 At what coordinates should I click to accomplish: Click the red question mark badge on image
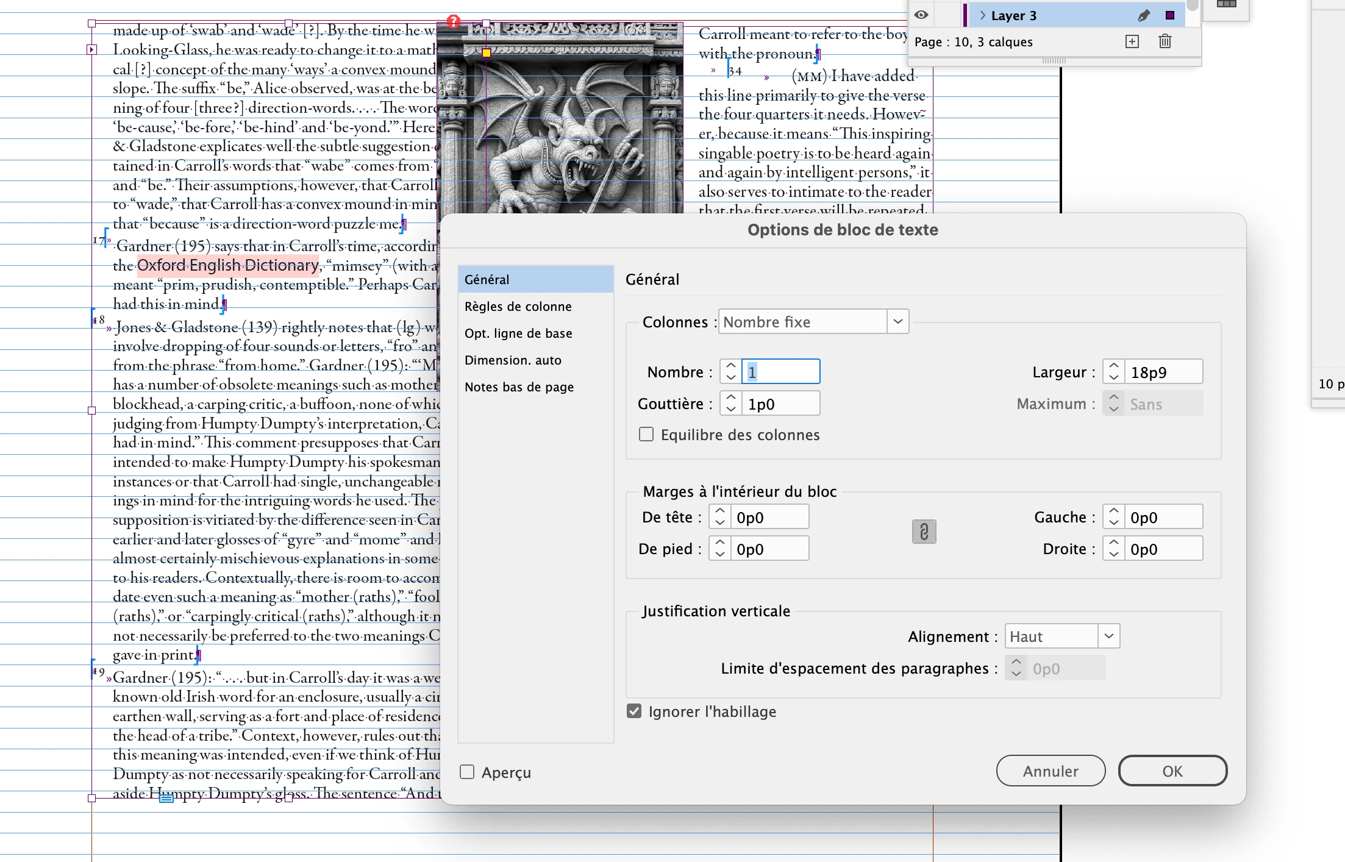453,21
